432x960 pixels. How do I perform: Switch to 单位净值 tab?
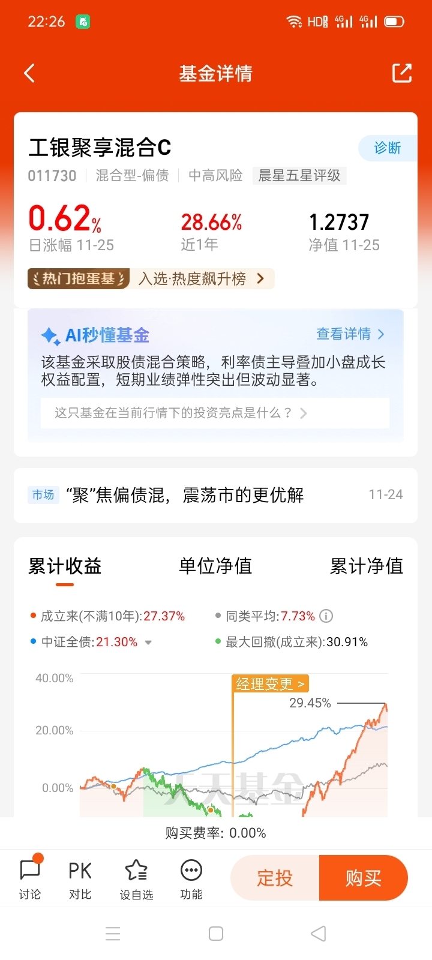pyautogui.click(x=215, y=566)
